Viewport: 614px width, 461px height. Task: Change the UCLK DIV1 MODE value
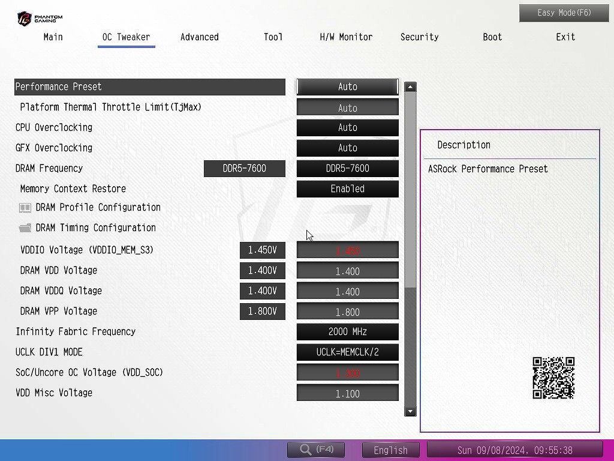(347, 352)
